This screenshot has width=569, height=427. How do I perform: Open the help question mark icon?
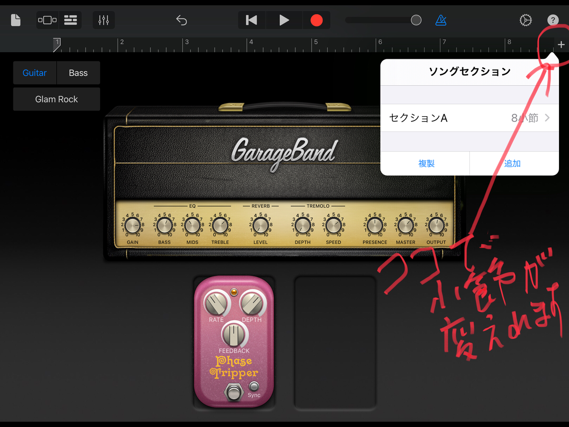pos(553,20)
